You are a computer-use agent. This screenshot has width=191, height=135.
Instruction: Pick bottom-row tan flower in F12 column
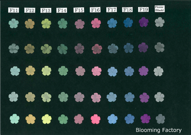point(31,119)
